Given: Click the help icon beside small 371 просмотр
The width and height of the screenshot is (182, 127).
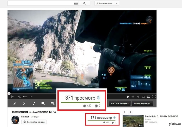Looking at the screenshot, I should (114, 117).
